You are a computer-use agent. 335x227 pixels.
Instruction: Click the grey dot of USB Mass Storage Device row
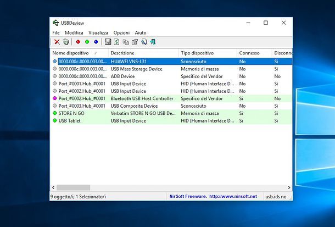(55, 69)
